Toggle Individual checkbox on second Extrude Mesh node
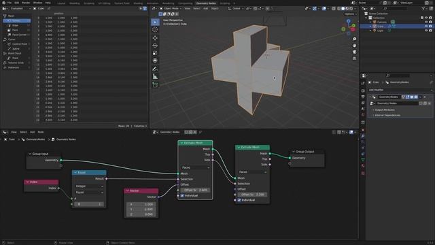 pos(239,200)
